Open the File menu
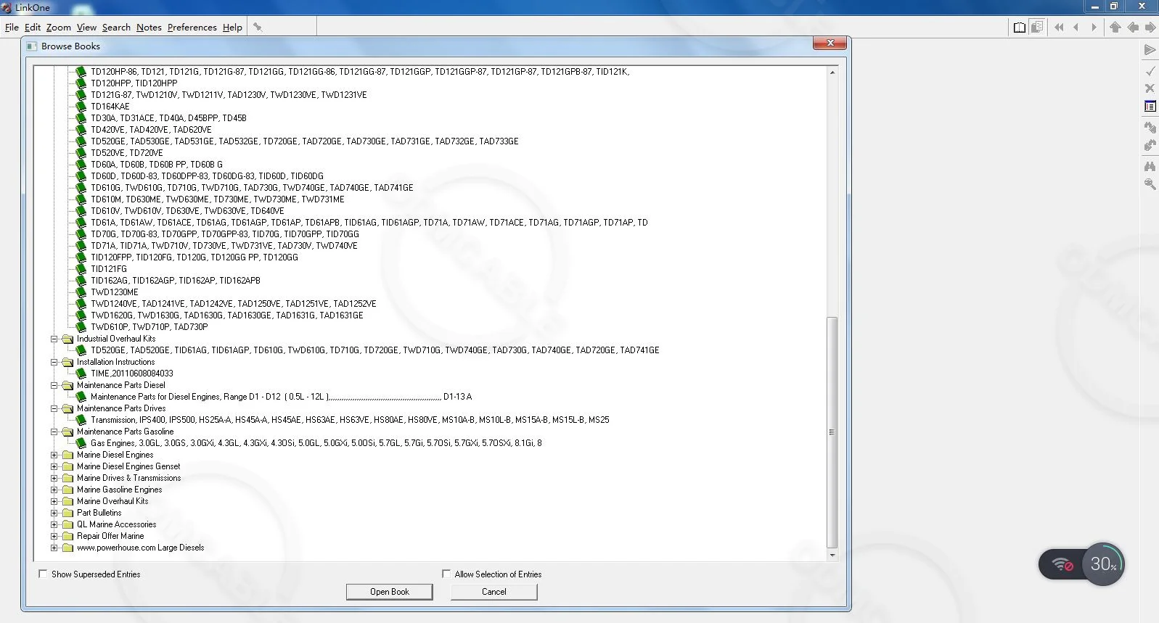Image resolution: width=1159 pixels, height=623 pixels. pos(12,28)
